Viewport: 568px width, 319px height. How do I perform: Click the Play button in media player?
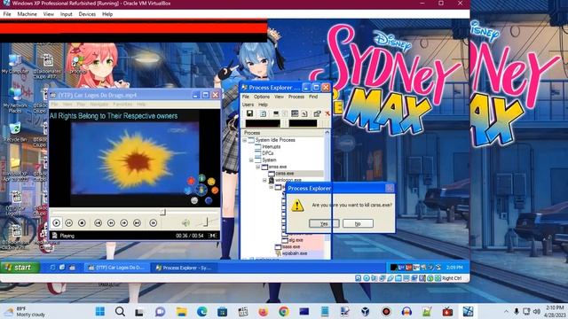click(x=56, y=222)
